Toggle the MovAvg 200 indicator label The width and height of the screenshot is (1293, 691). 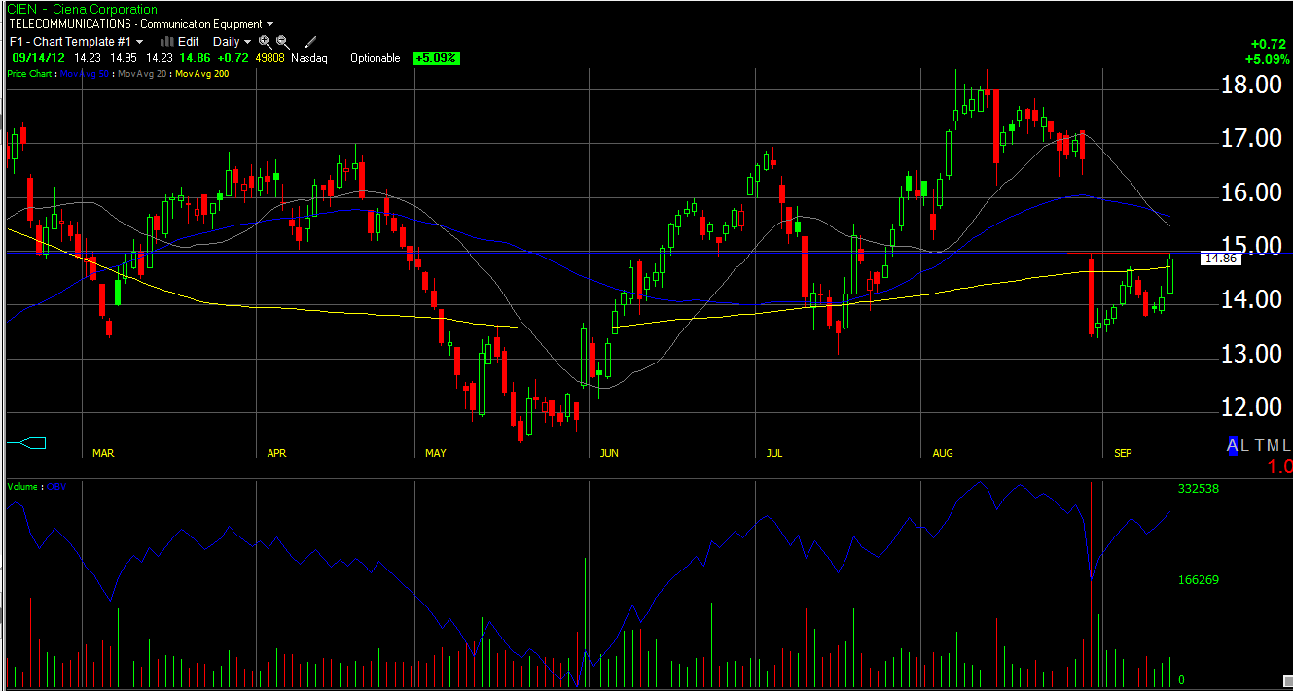coord(201,74)
